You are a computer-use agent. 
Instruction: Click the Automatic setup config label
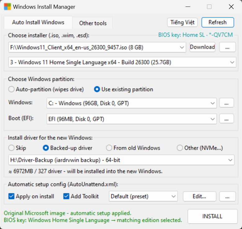coord(63,184)
